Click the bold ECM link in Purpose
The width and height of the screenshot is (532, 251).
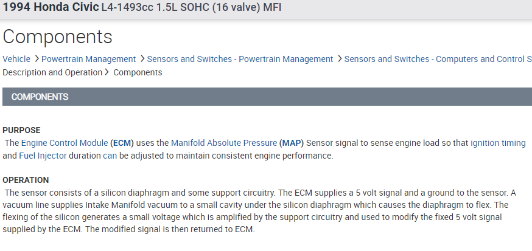pos(122,143)
